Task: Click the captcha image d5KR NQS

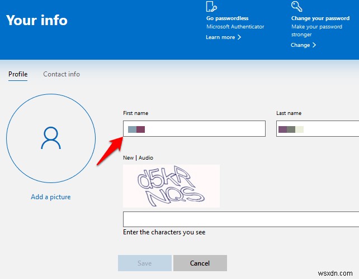Action: click(171, 186)
